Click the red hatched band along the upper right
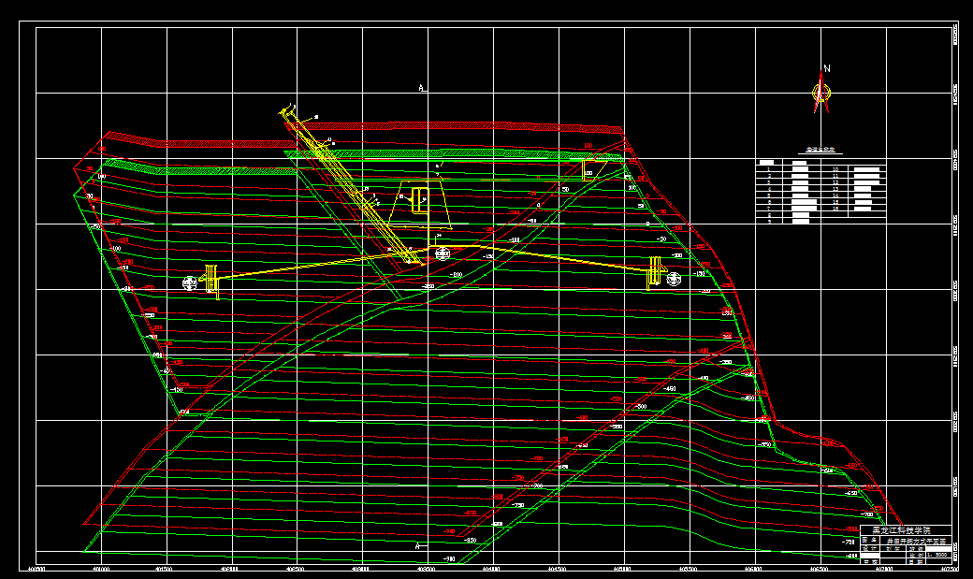The height and width of the screenshot is (579, 973). click(457, 127)
